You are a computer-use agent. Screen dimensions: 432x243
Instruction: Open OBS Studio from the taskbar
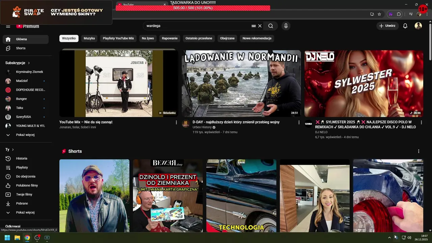tap(37, 238)
